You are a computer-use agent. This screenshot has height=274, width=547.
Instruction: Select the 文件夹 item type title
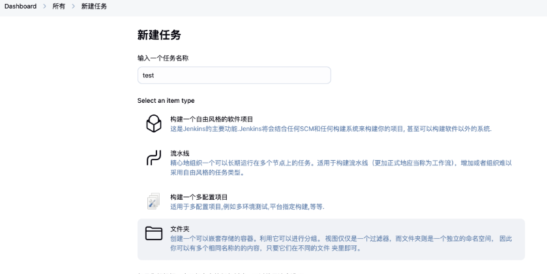(180, 229)
